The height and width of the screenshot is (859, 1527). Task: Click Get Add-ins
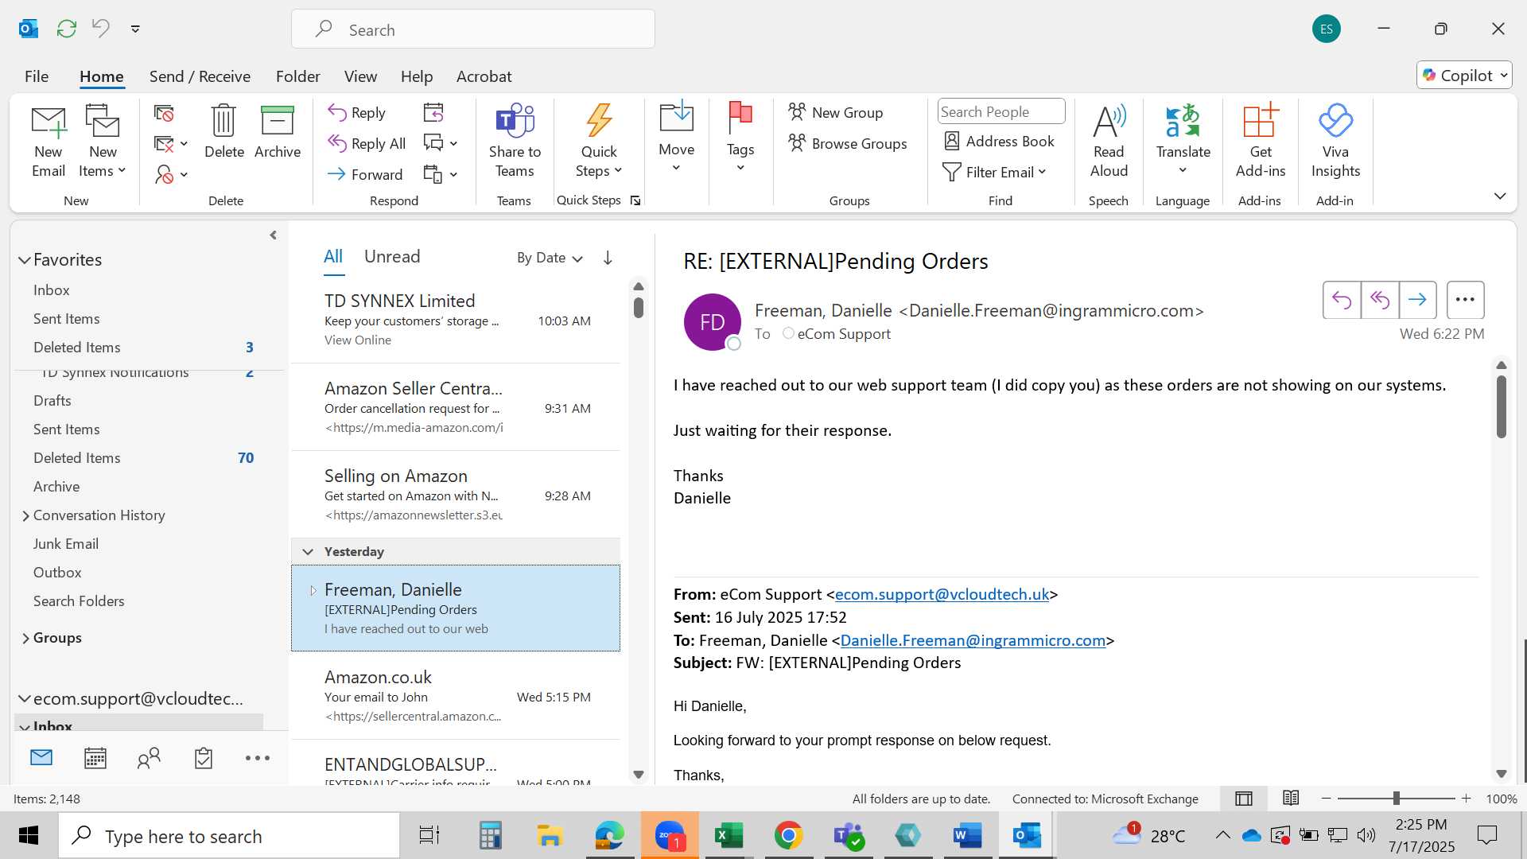click(x=1261, y=142)
